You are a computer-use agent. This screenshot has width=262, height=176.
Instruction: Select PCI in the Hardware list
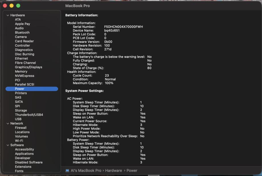(17, 80)
